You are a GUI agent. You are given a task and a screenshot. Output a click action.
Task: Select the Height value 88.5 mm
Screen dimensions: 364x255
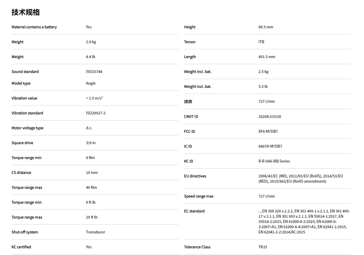point(265,27)
